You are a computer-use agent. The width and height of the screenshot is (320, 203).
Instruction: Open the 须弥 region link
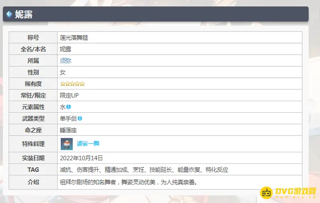point(66,61)
